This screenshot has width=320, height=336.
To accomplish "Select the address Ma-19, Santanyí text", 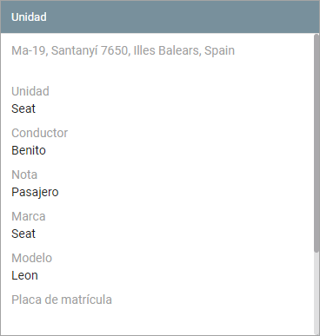I will pos(69,50).
